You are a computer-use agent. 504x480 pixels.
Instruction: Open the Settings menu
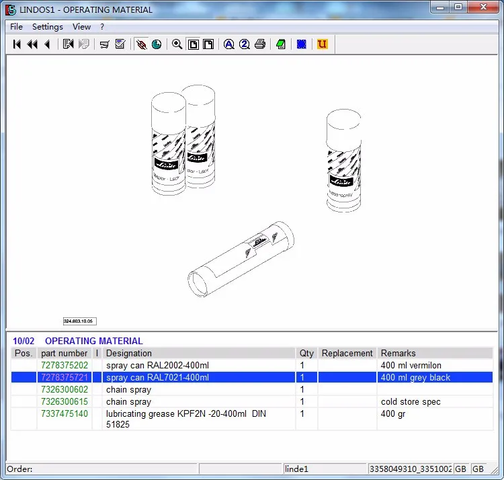48,27
